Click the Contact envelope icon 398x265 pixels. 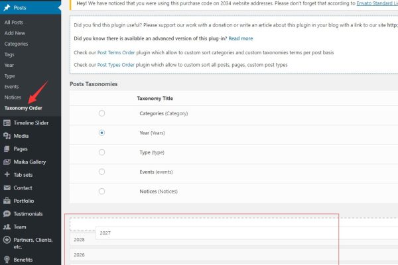coord(7,187)
